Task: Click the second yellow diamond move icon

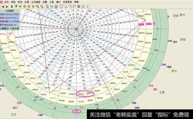Action: tap(25, 6)
